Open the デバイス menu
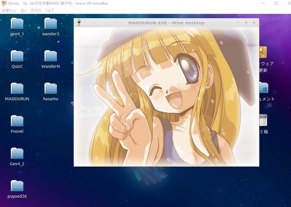Image resolution: width=291 pixels, height=207 pixels. pyautogui.click(x=36, y=11)
